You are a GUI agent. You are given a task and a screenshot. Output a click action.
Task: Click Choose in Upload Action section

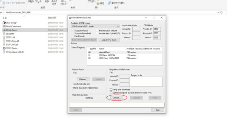[83, 79]
